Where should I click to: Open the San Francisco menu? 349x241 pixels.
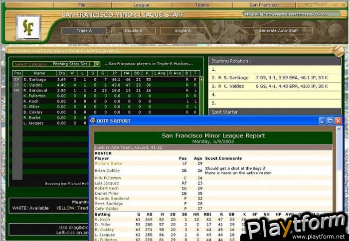point(264,5)
